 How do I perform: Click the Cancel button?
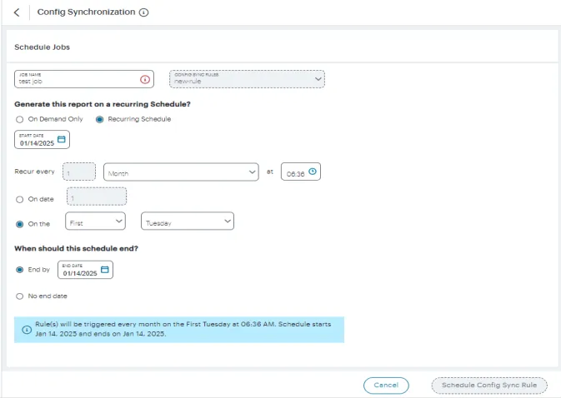point(386,386)
